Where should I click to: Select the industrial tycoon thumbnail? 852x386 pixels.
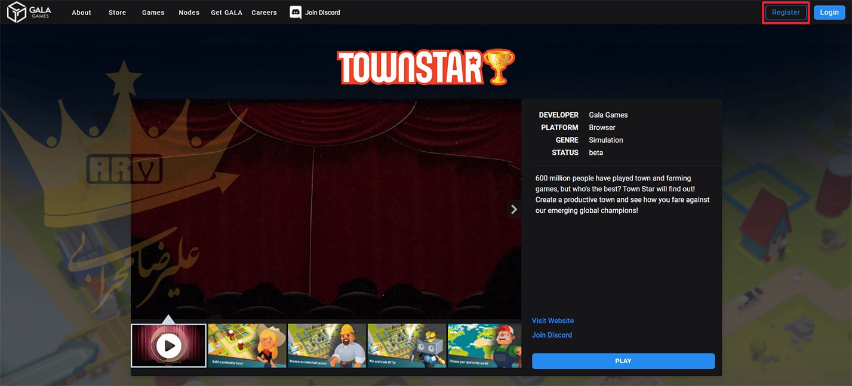point(327,345)
